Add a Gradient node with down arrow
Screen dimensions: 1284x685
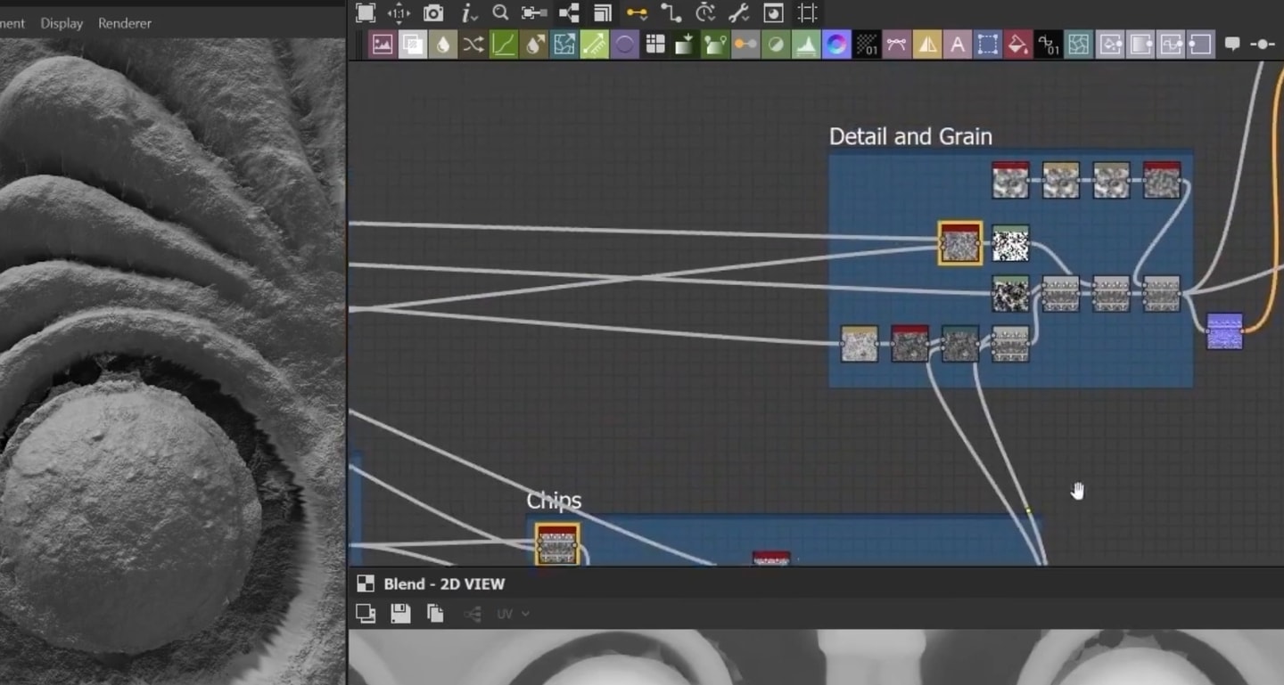point(686,45)
